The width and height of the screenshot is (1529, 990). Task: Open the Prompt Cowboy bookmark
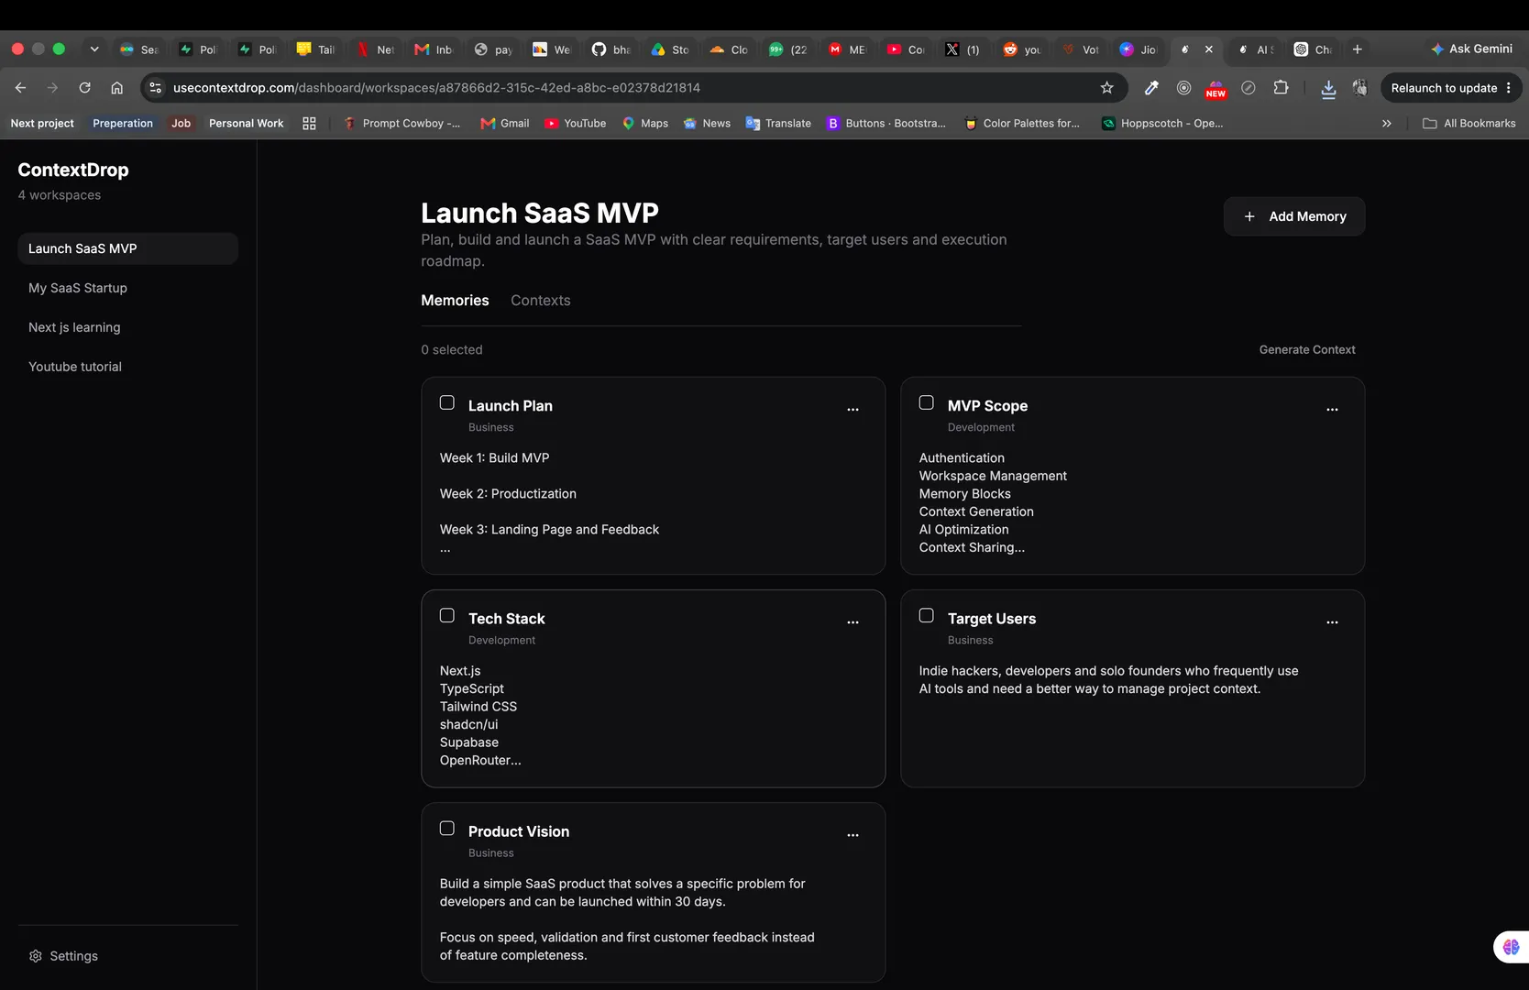[x=402, y=123]
